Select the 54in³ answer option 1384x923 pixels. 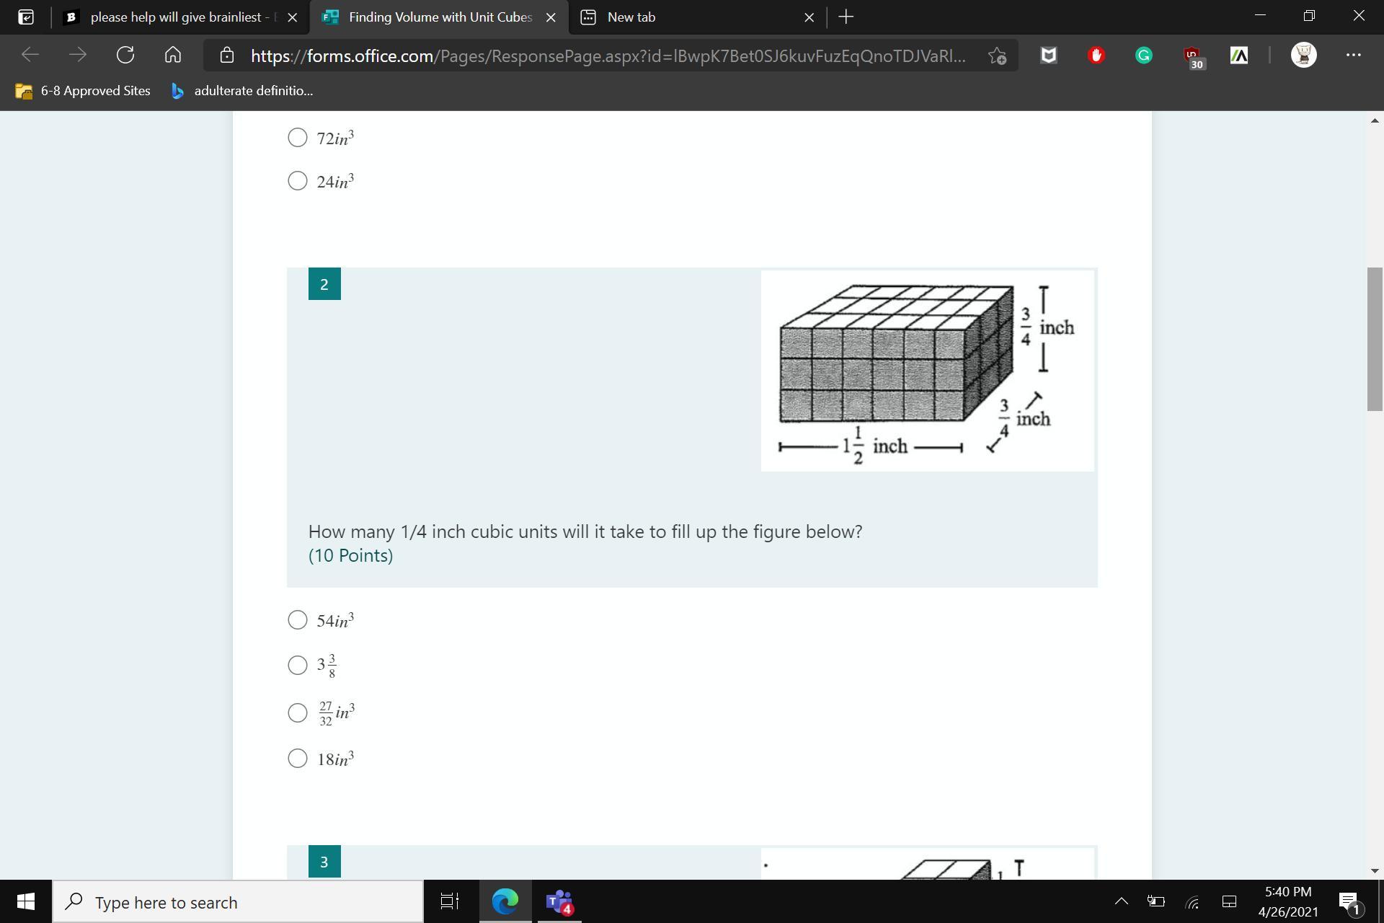coord(298,620)
